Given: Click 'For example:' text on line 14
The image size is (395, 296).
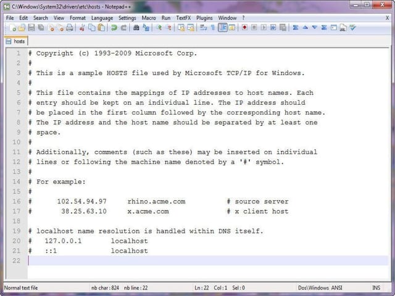Looking at the screenshot, I should click(x=60, y=182).
